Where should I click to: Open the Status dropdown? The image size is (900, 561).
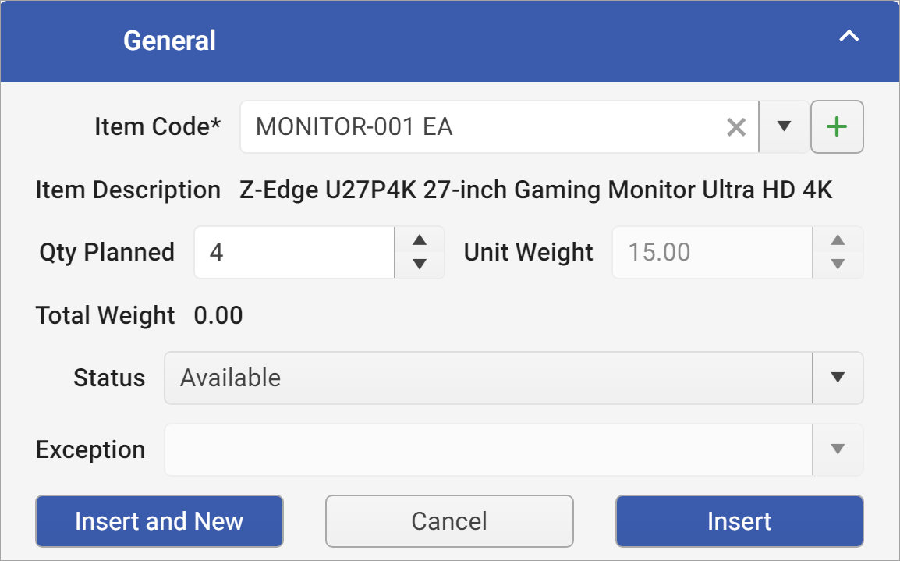[x=838, y=378]
